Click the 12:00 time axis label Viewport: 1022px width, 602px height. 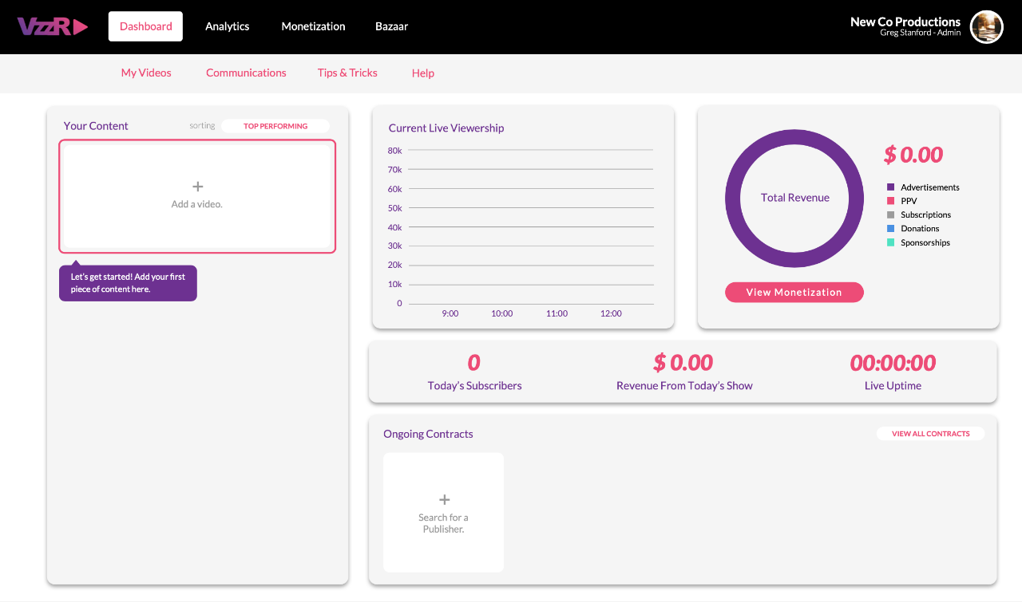point(611,313)
